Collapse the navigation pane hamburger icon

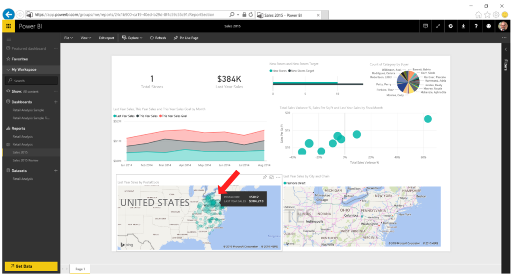9,39
